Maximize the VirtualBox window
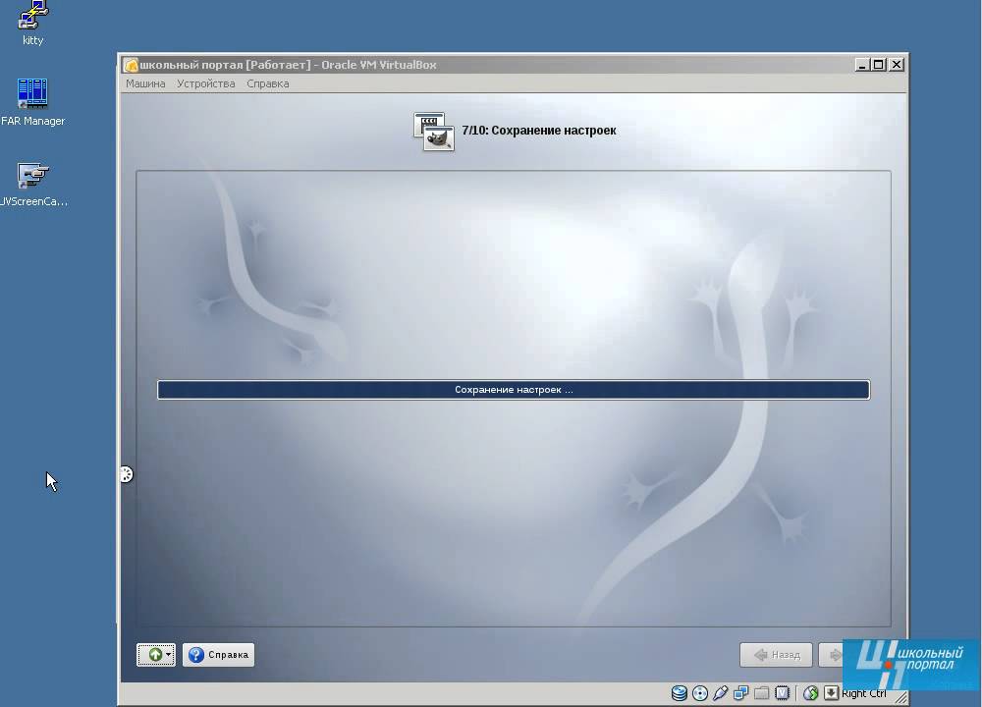The image size is (982, 707). (879, 65)
